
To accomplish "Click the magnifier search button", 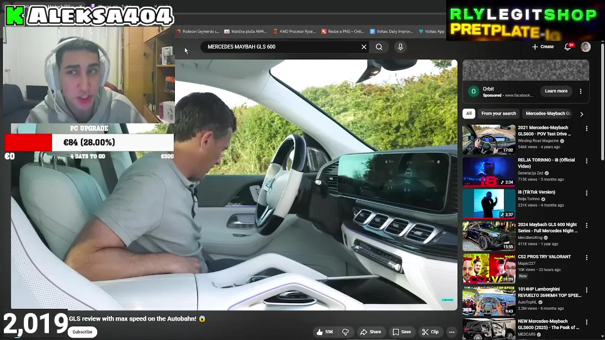I will point(379,47).
